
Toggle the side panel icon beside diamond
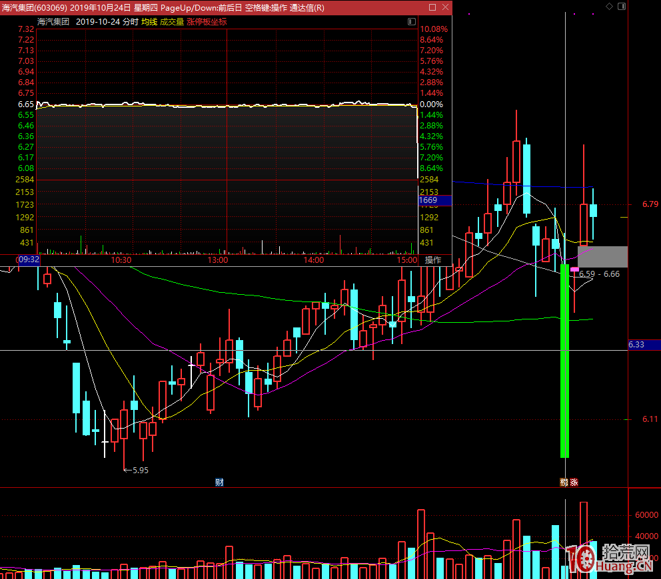click(621, 6)
